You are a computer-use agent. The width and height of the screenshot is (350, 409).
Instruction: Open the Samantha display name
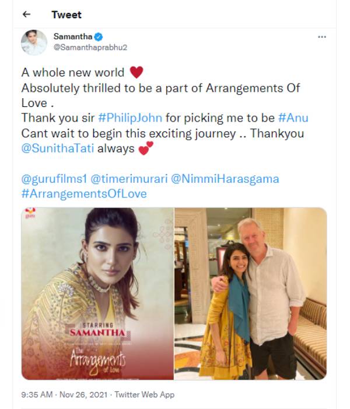point(73,36)
